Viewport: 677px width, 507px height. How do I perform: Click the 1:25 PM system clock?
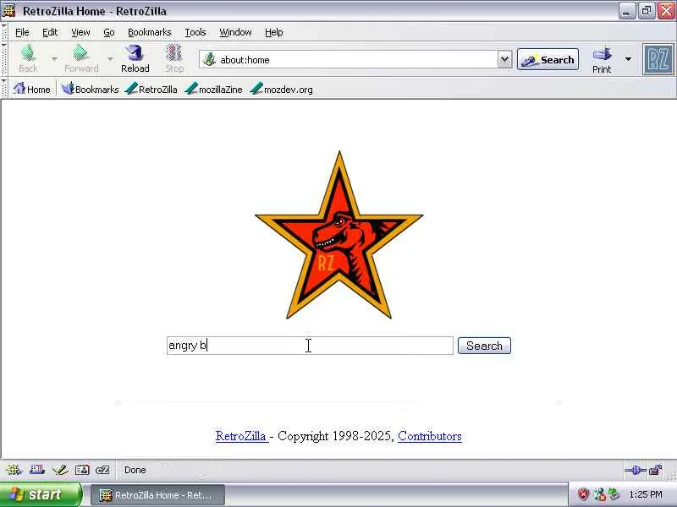646,494
